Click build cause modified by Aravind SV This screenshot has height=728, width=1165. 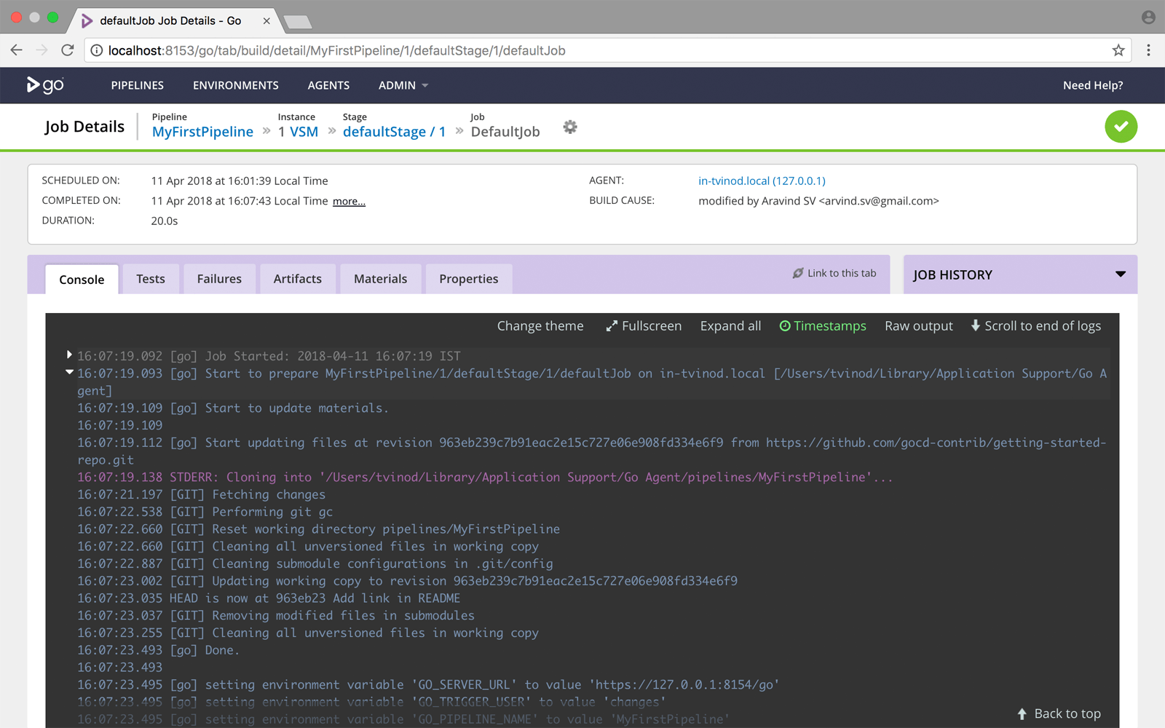click(818, 201)
